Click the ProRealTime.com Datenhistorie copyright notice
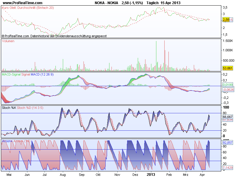 54,36
